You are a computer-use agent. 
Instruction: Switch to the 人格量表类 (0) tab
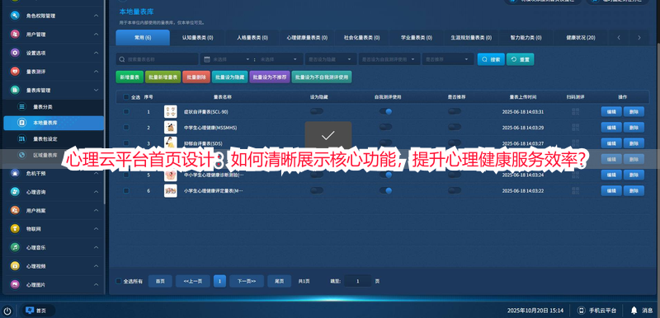(252, 37)
